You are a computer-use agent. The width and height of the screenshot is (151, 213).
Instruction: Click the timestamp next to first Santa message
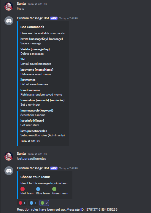click(37, 4)
